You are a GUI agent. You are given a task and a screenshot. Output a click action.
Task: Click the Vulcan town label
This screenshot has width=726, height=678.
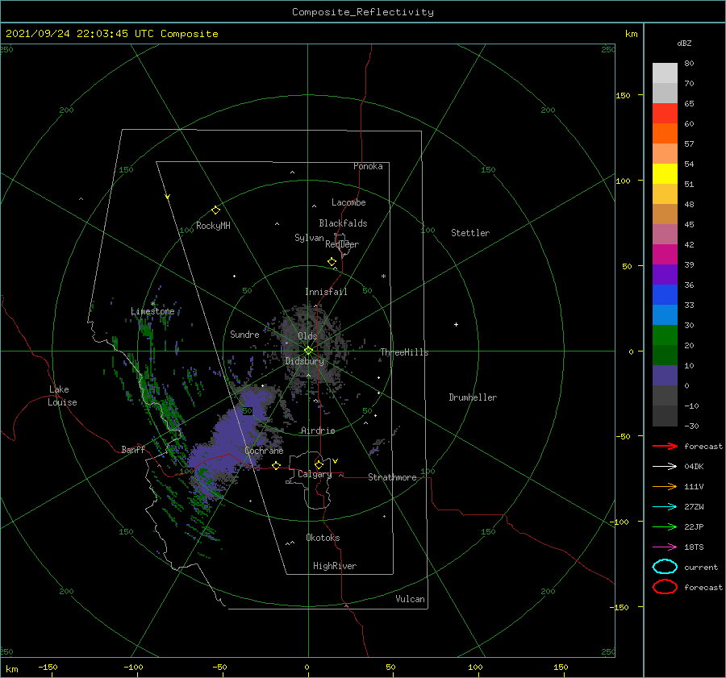click(x=410, y=599)
